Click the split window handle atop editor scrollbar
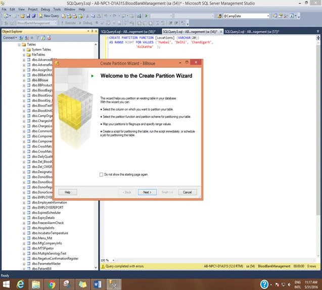 [318, 37]
